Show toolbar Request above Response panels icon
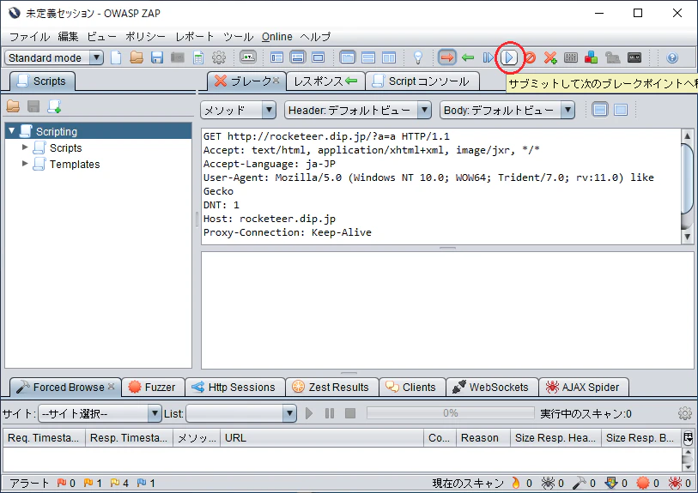698x493 pixels. tap(368, 57)
